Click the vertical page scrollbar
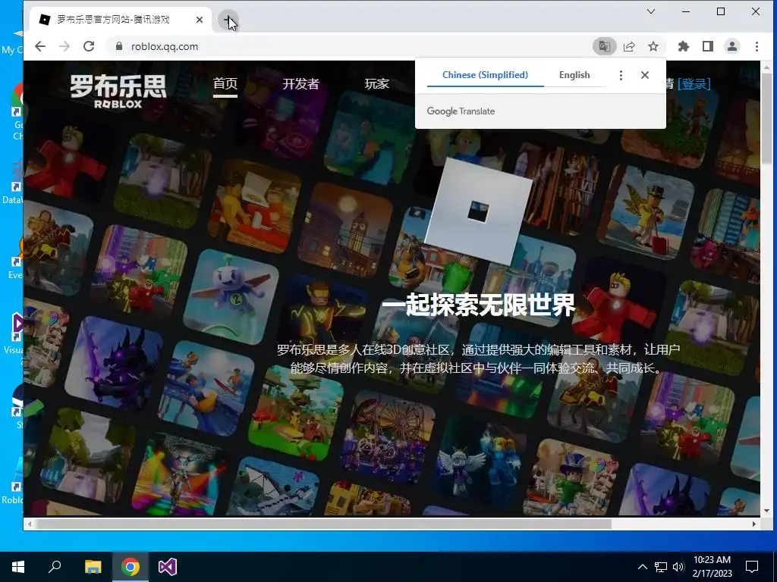Image resolution: width=777 pixels, height=582 pixels. click(x=766, y=119)
